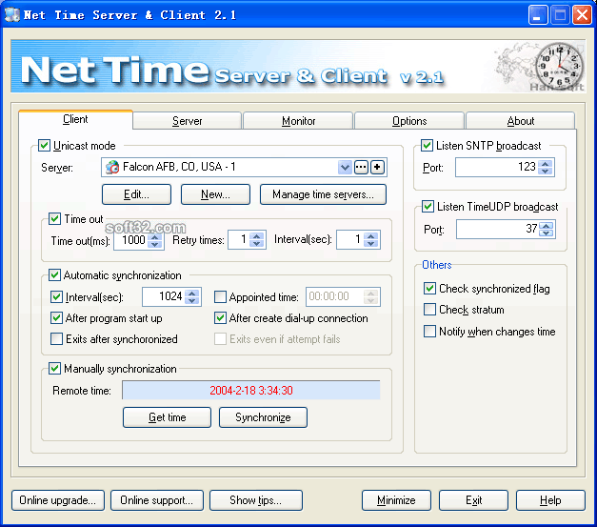Click the ellipsis browse icon beside the server
Screen dimensions: 597x527
click(x=361, y=168)
